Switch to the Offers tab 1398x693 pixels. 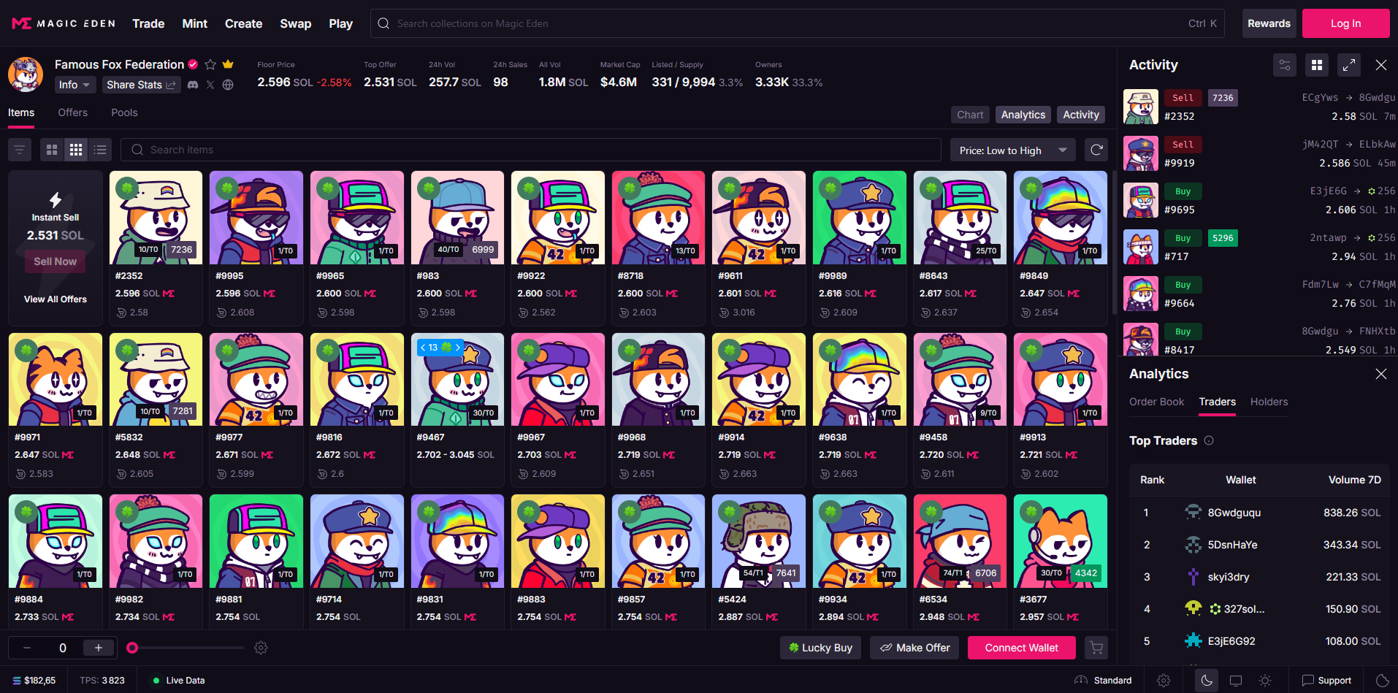click(73, 112)
